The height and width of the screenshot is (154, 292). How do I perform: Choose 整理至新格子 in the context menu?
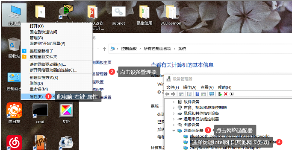pos(56,51)
